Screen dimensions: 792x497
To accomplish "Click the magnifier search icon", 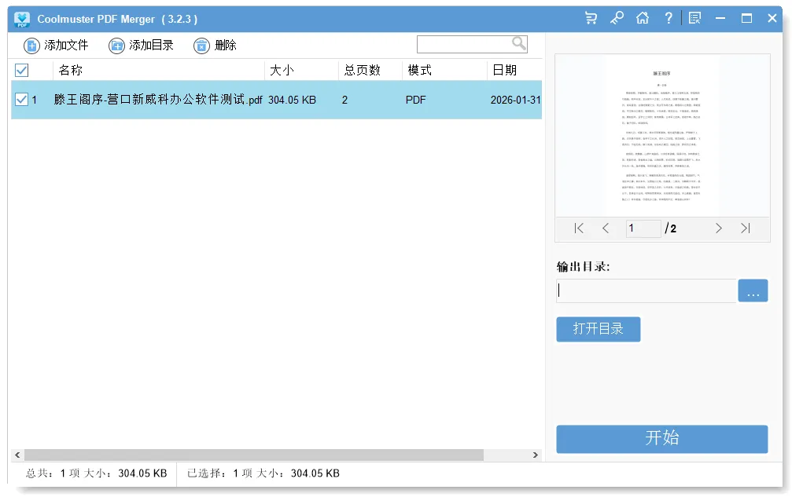I will (x=519, y=43).
